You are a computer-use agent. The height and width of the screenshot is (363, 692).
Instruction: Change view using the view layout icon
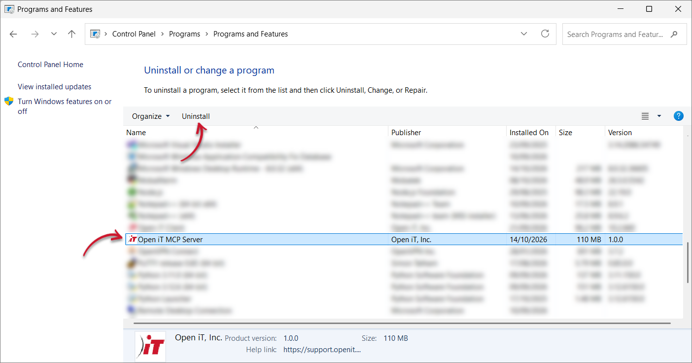[x=645, y=116]
